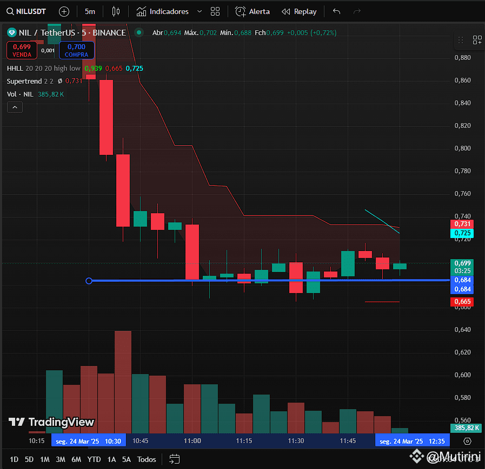The width and height of the screenshot is (485, 469).
Task: Open indicator templates grid icon
Action: 215,12
